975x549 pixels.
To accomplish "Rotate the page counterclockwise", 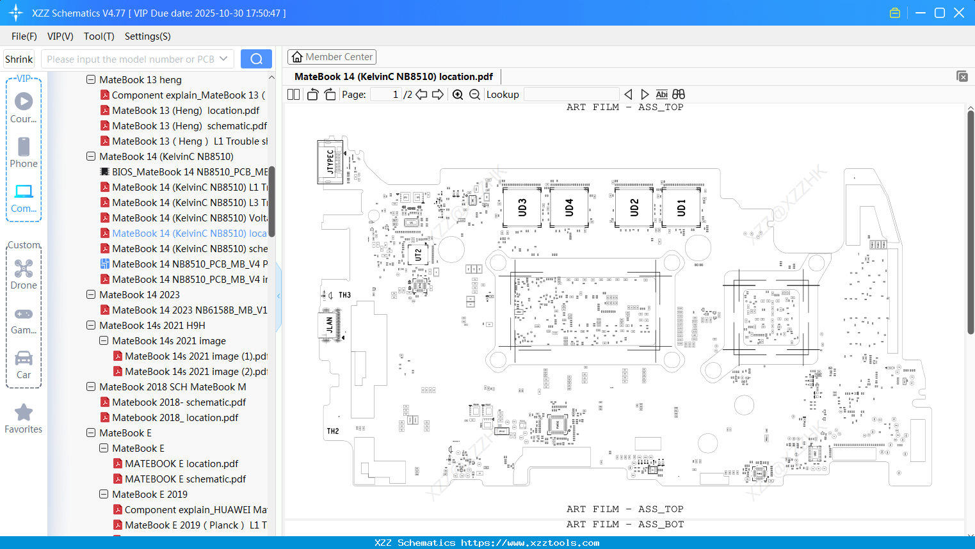I will click(x=312, y=94).
